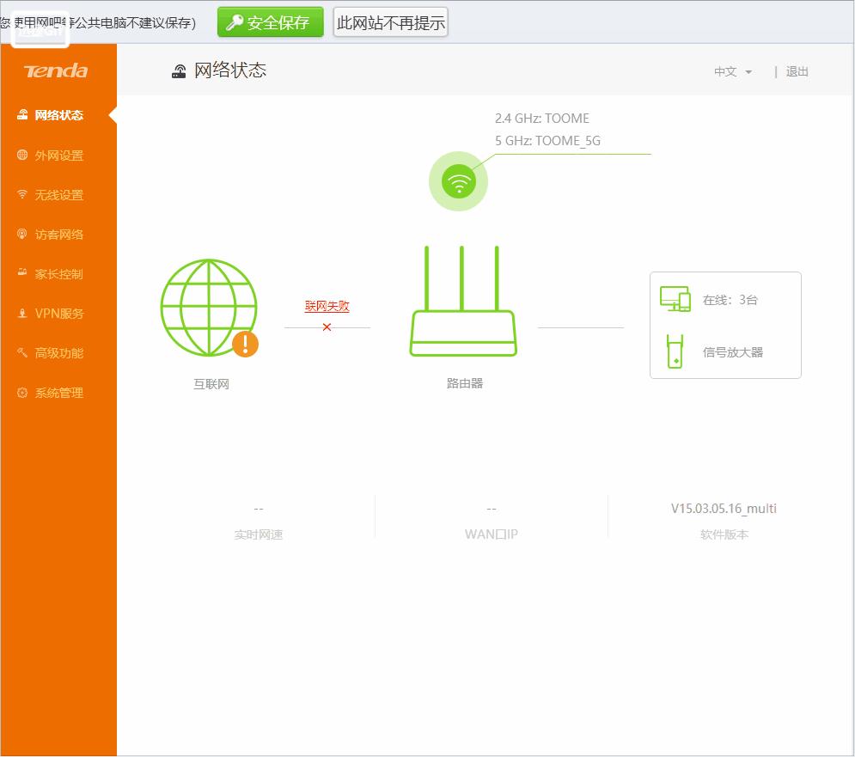Click the 信号放大器 extender icon
This screenshot has width=855, height=757.
tap(675, 351)
